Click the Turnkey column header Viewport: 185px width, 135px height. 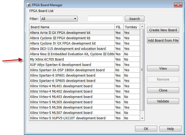(x=131, y=27)
